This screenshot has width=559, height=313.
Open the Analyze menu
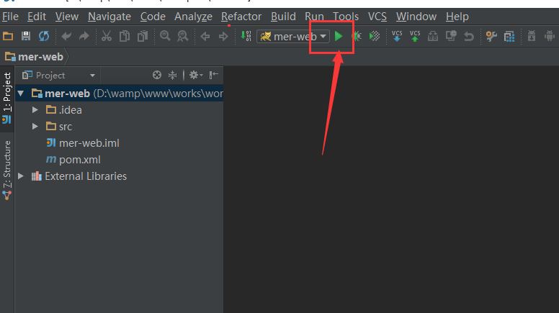pyautogui.click(x=193, y=17)
